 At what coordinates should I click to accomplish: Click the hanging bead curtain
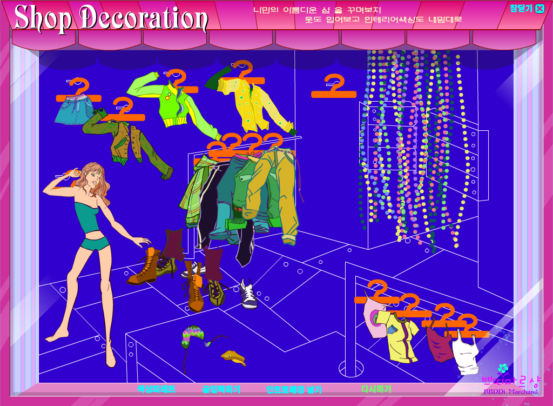pos(413,148)
